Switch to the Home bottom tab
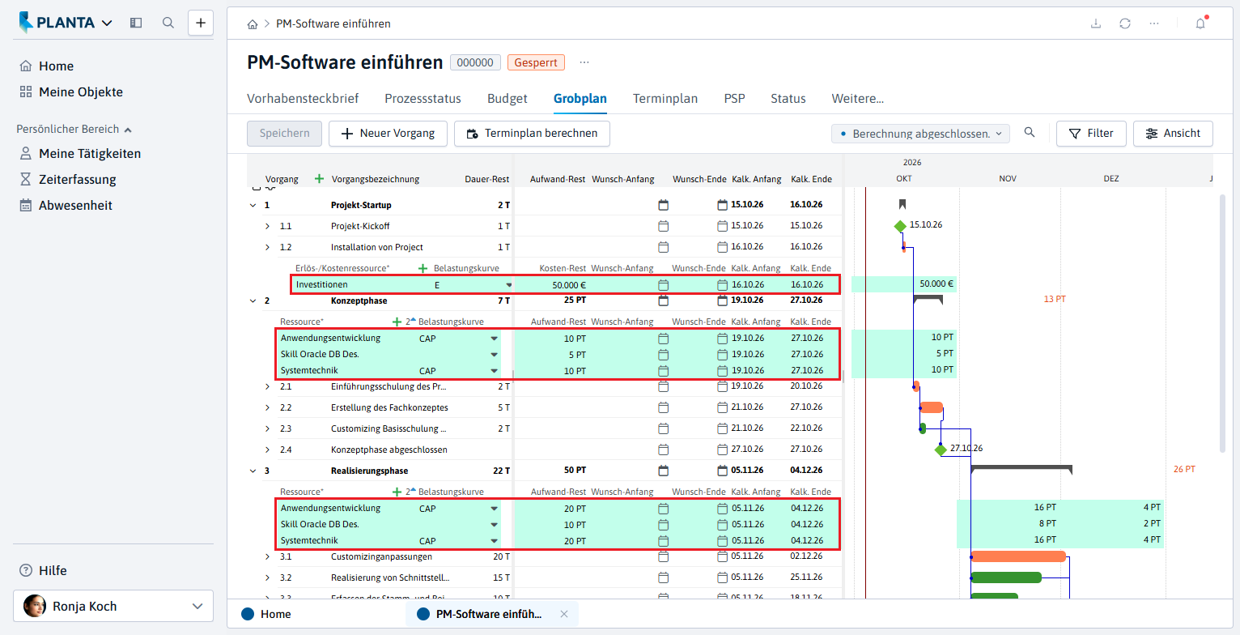Screen dimensions: 1240x635 pyautogui.click(x=267, y=614)
